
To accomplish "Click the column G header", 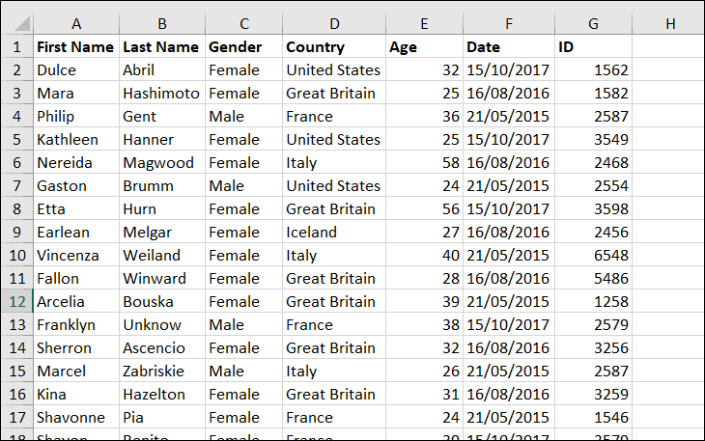I will click(593, 23).
